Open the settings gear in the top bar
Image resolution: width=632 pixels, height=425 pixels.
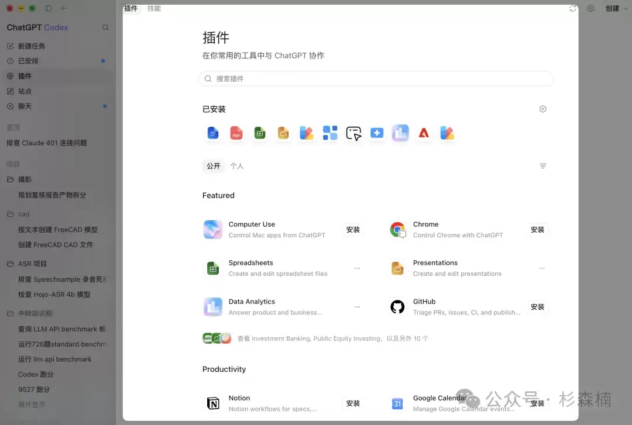[x=590, y=8]
